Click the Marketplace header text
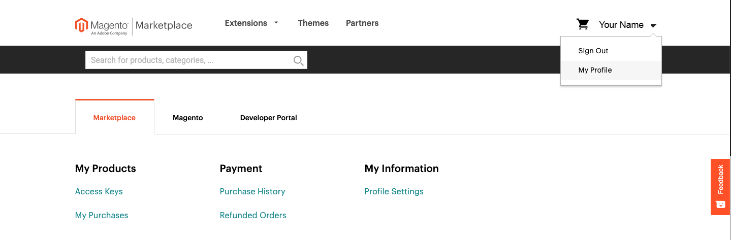 tap(164, 25)
